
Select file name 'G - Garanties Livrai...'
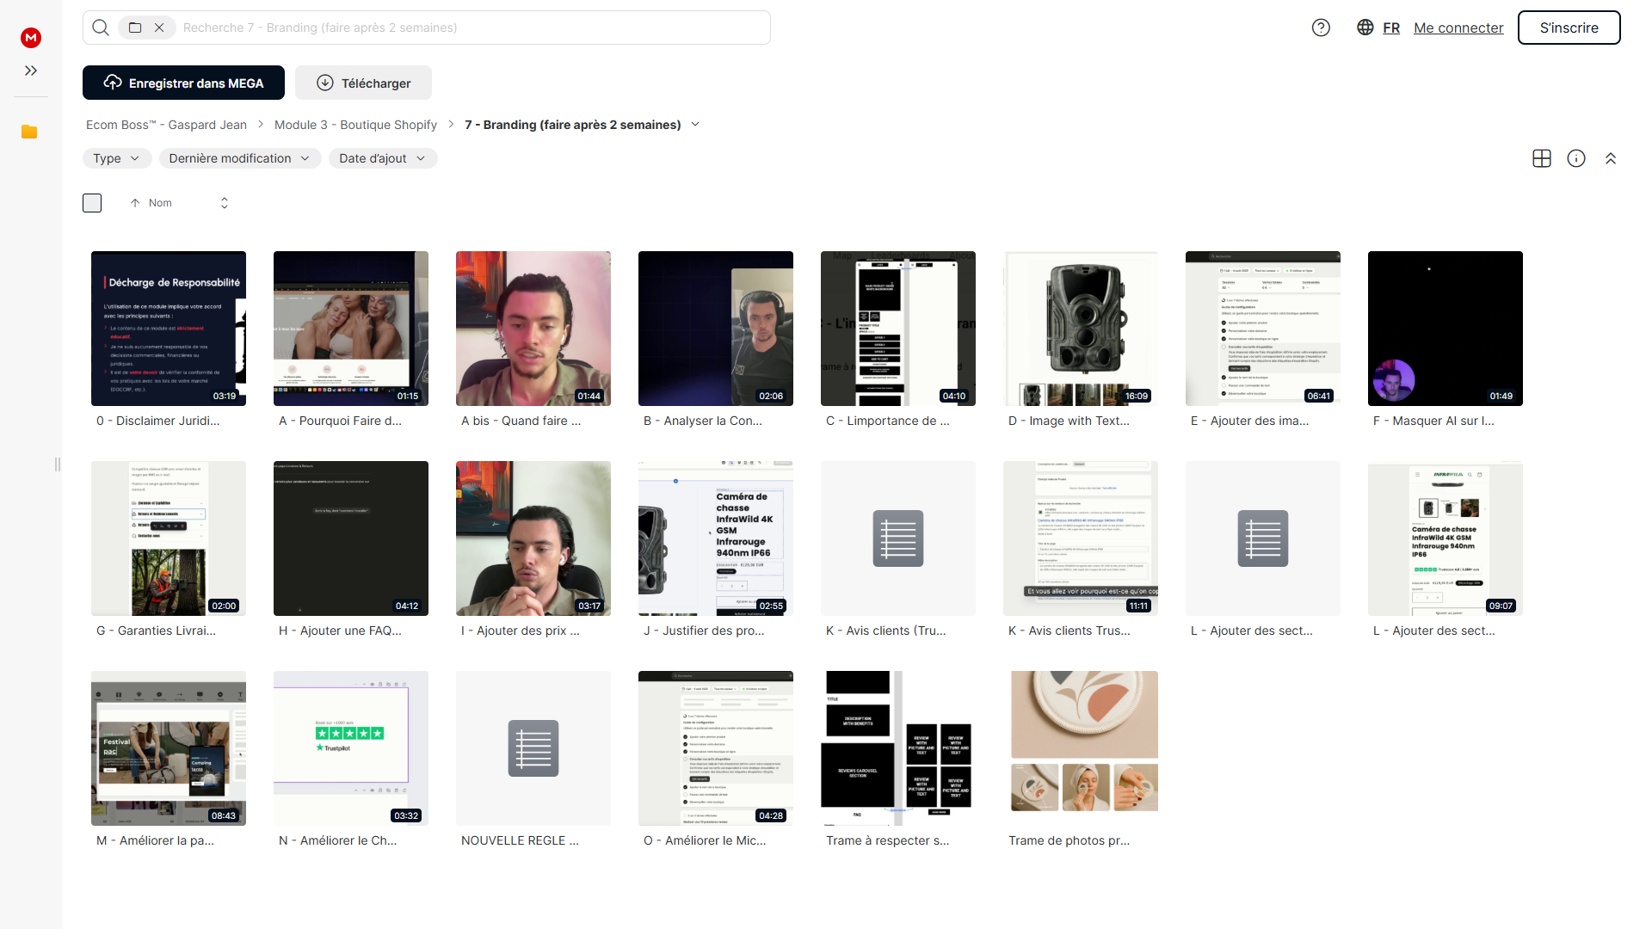(156, 631)
